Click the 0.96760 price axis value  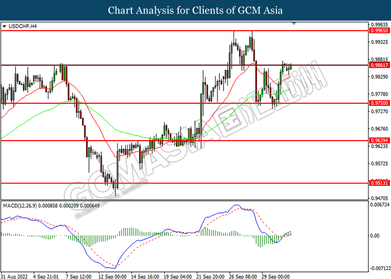[x=379, y=129]
